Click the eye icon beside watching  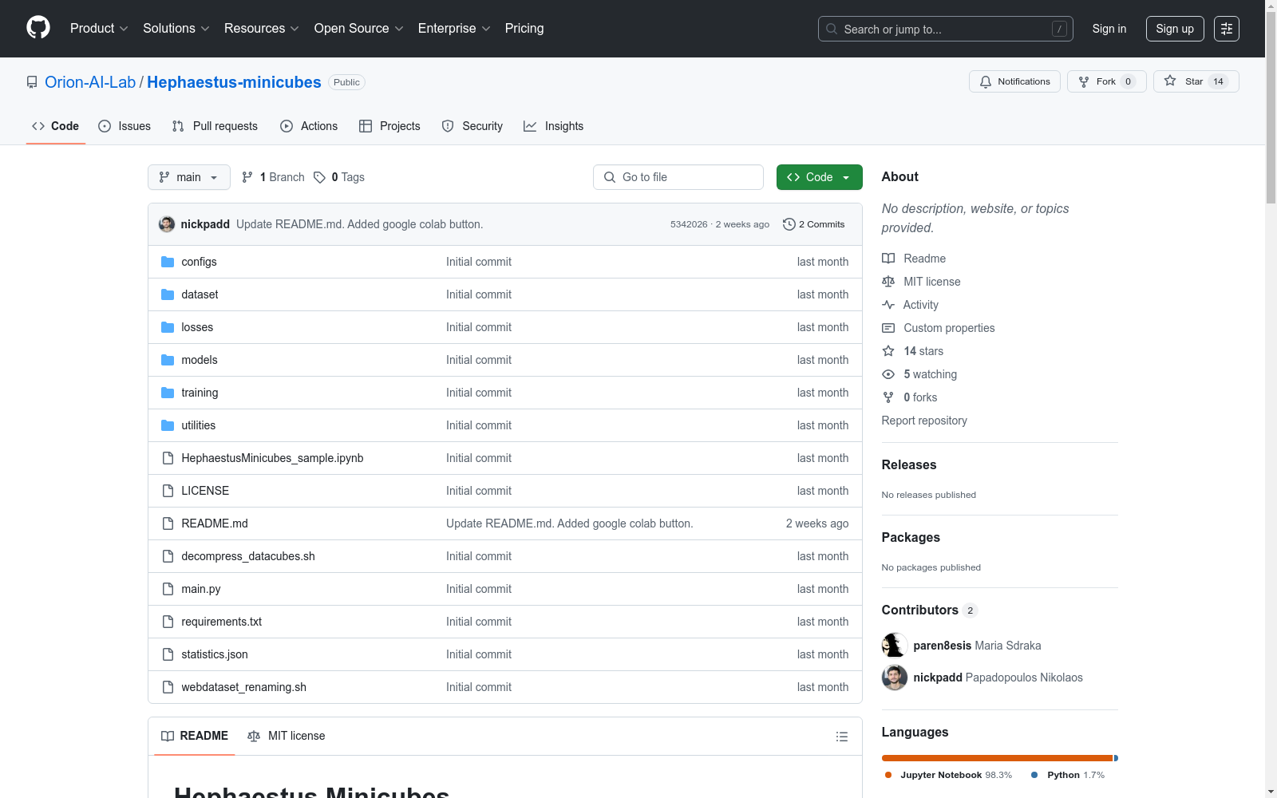888,374
